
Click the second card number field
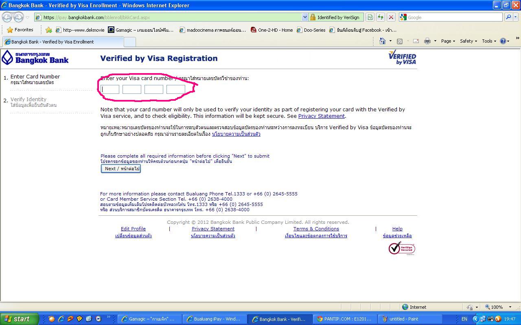[132, 89]
